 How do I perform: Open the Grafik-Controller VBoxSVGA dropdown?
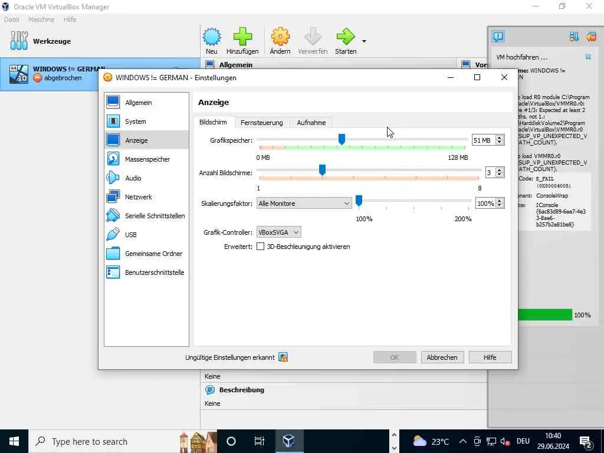click(x=278, y=232)
